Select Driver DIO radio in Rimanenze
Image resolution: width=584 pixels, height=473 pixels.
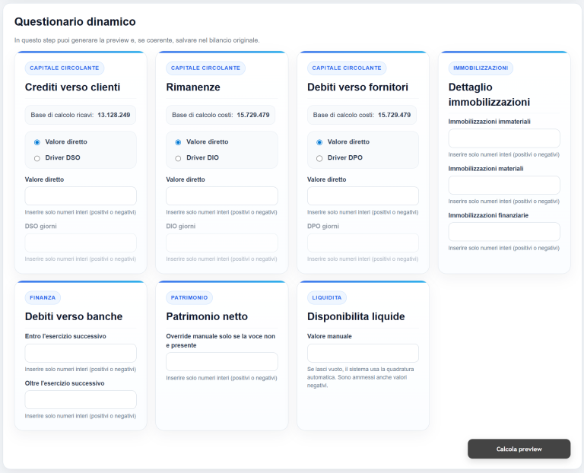click(178, 158)
